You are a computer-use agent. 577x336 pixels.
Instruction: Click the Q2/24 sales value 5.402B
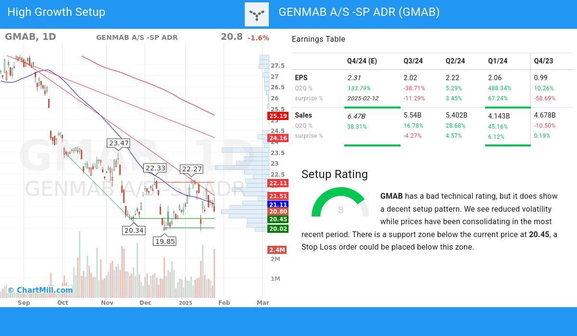(456, 115)
